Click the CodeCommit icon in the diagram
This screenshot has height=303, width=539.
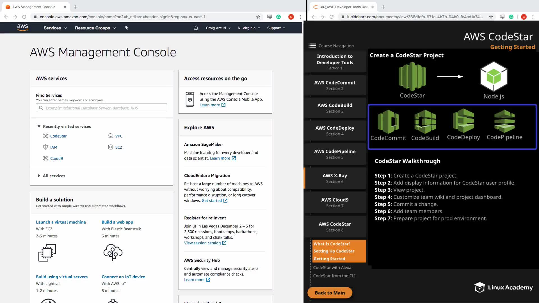click(388, 121)
